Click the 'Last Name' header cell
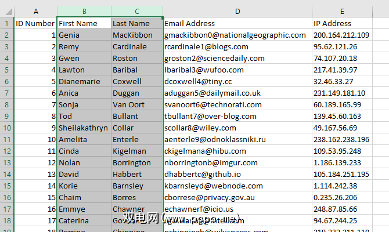This screenshot has height=232, width=389. coord(137,23)
